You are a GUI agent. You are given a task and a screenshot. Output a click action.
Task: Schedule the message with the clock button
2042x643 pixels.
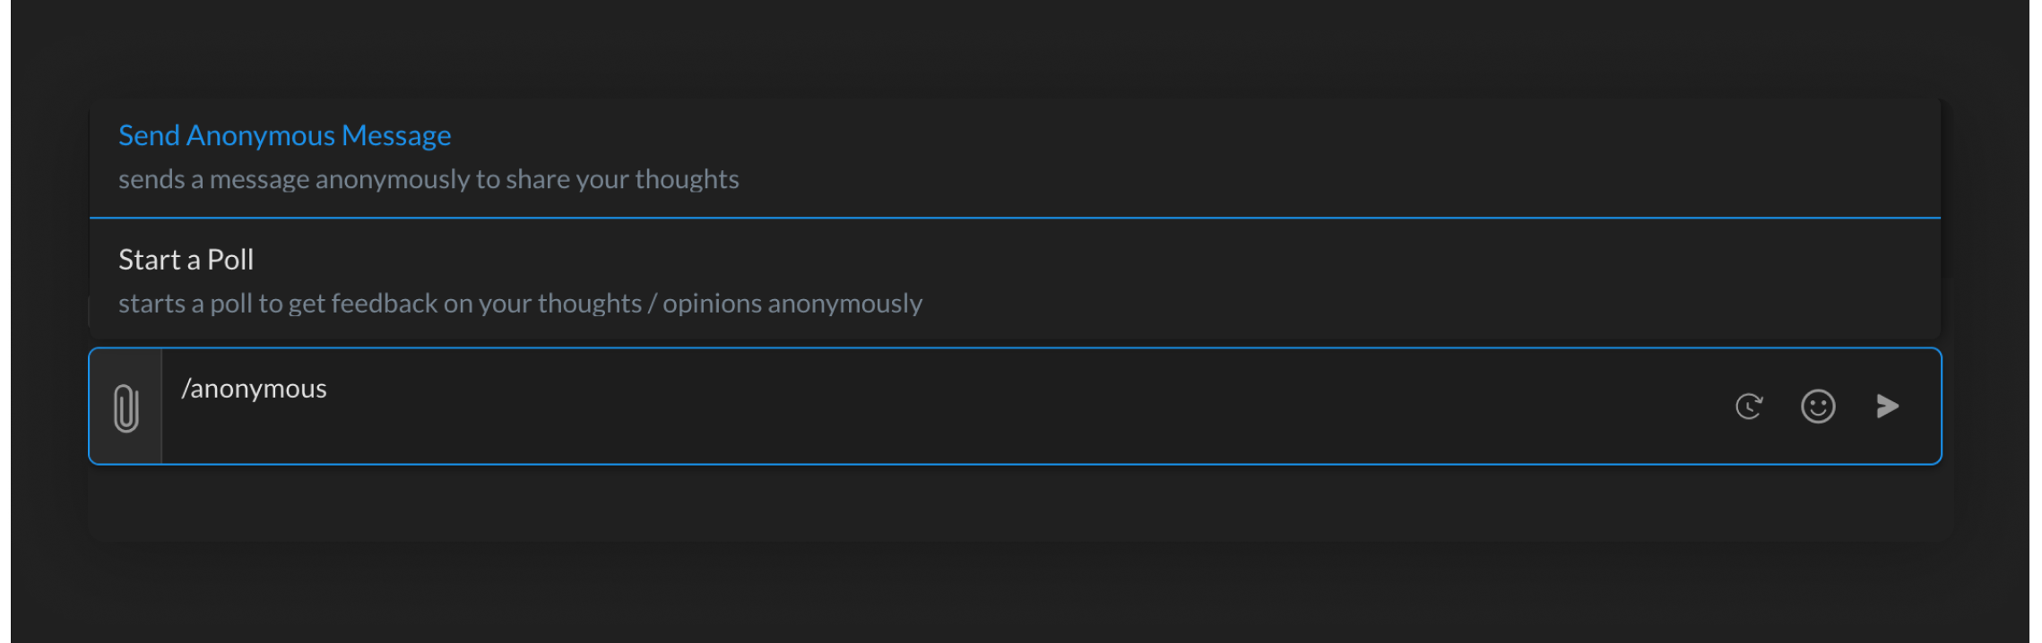pos(1749,406)
